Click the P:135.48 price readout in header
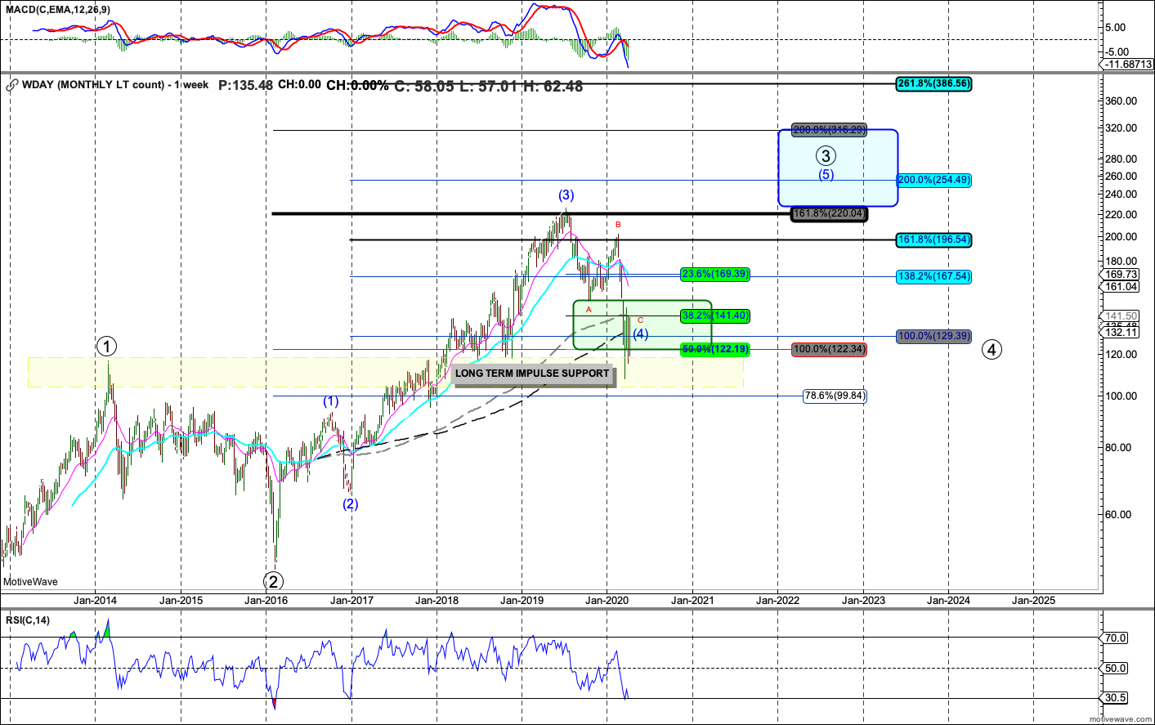Screen dimensions: 1155x725 click(x=245, y=85)
